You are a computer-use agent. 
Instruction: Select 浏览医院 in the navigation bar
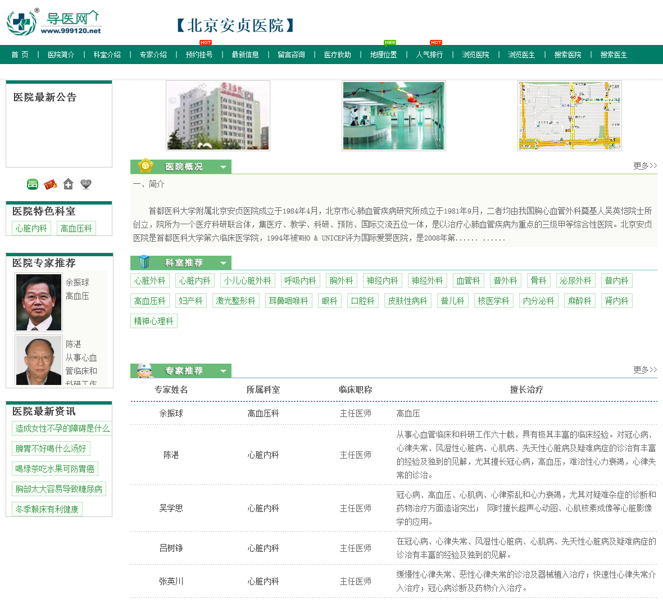476,55
